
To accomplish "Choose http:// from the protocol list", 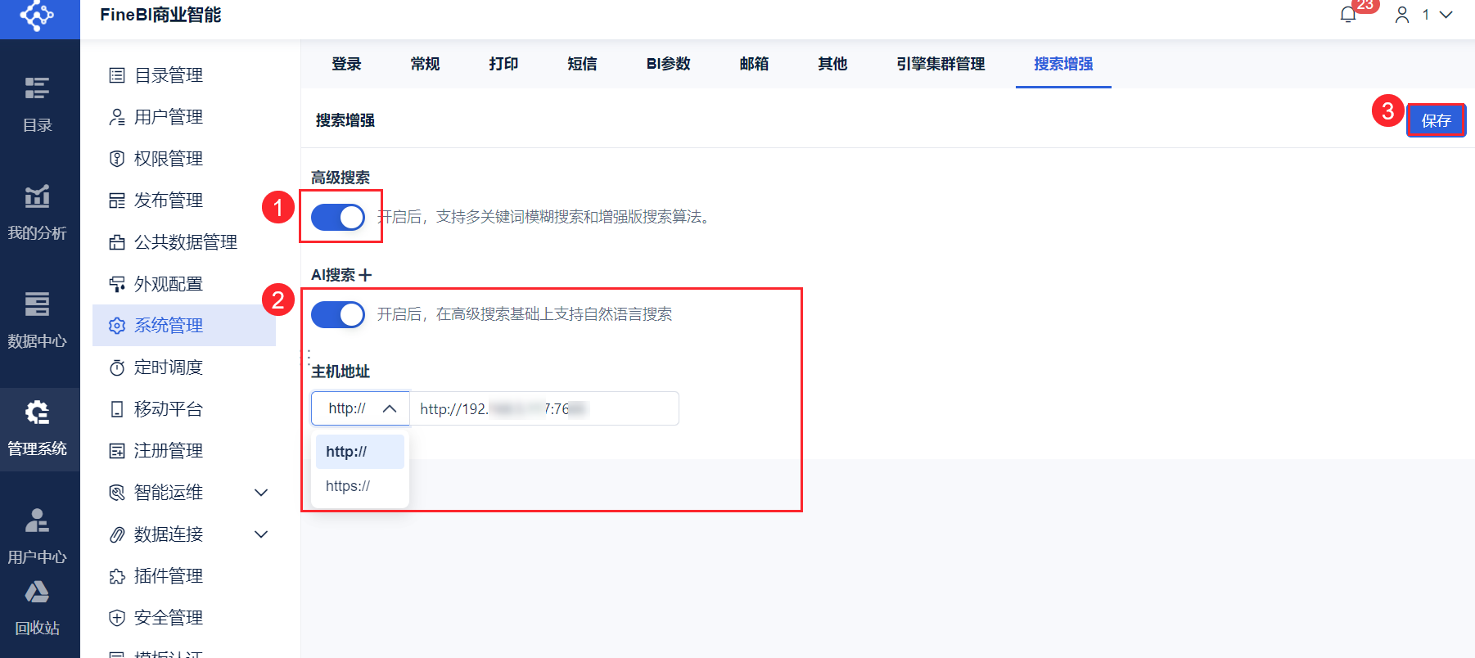I will (360, 452).
